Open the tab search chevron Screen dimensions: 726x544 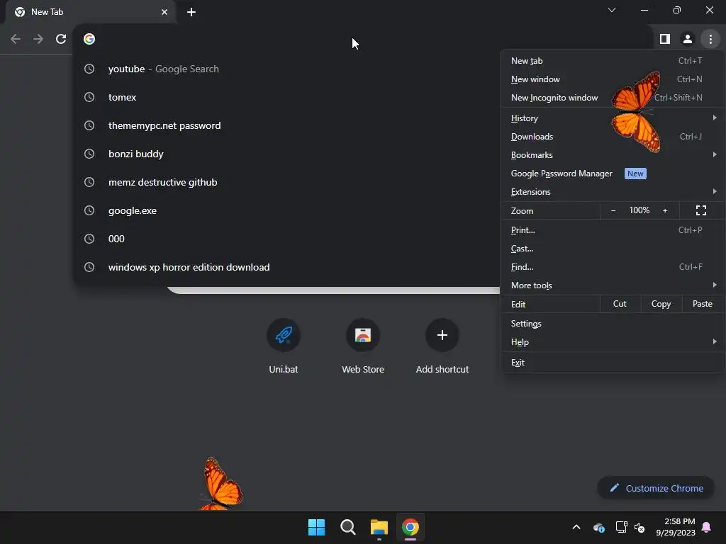click(612, 10)
